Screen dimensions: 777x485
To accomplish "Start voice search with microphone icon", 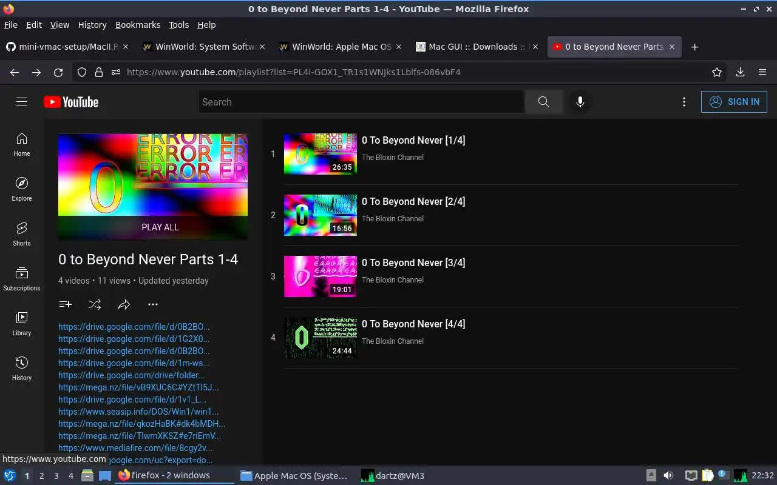I will point(580,102).
